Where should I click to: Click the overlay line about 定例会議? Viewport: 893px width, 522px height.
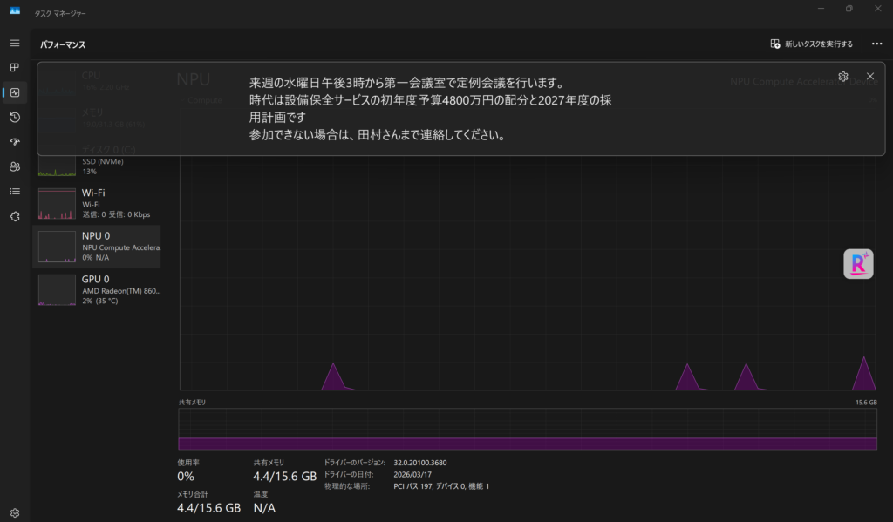(407, 83)
